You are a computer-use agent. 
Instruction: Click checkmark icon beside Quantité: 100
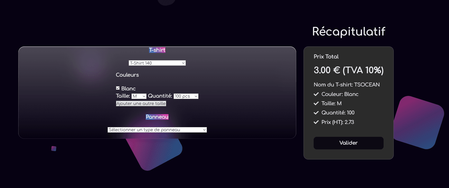[x=316, y=113]
